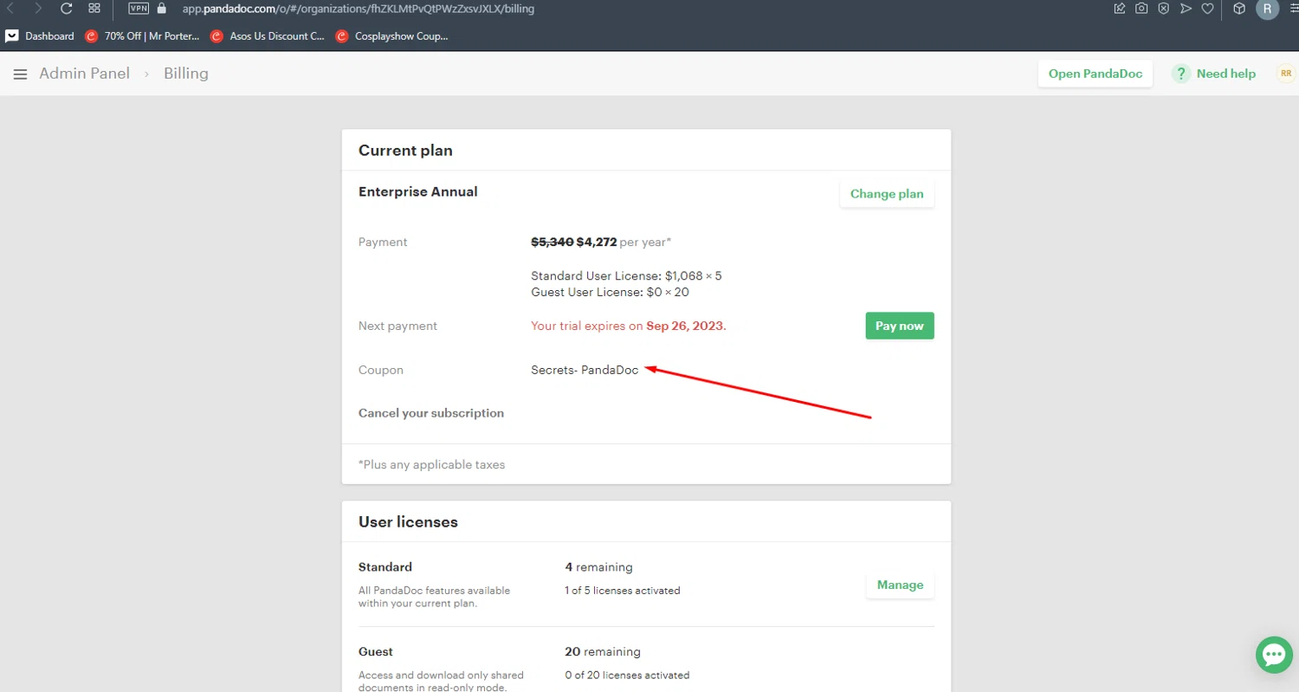1299x692 pixels.
Task: Click the heart bookmark icon in the address bar
Action: 1207,9
